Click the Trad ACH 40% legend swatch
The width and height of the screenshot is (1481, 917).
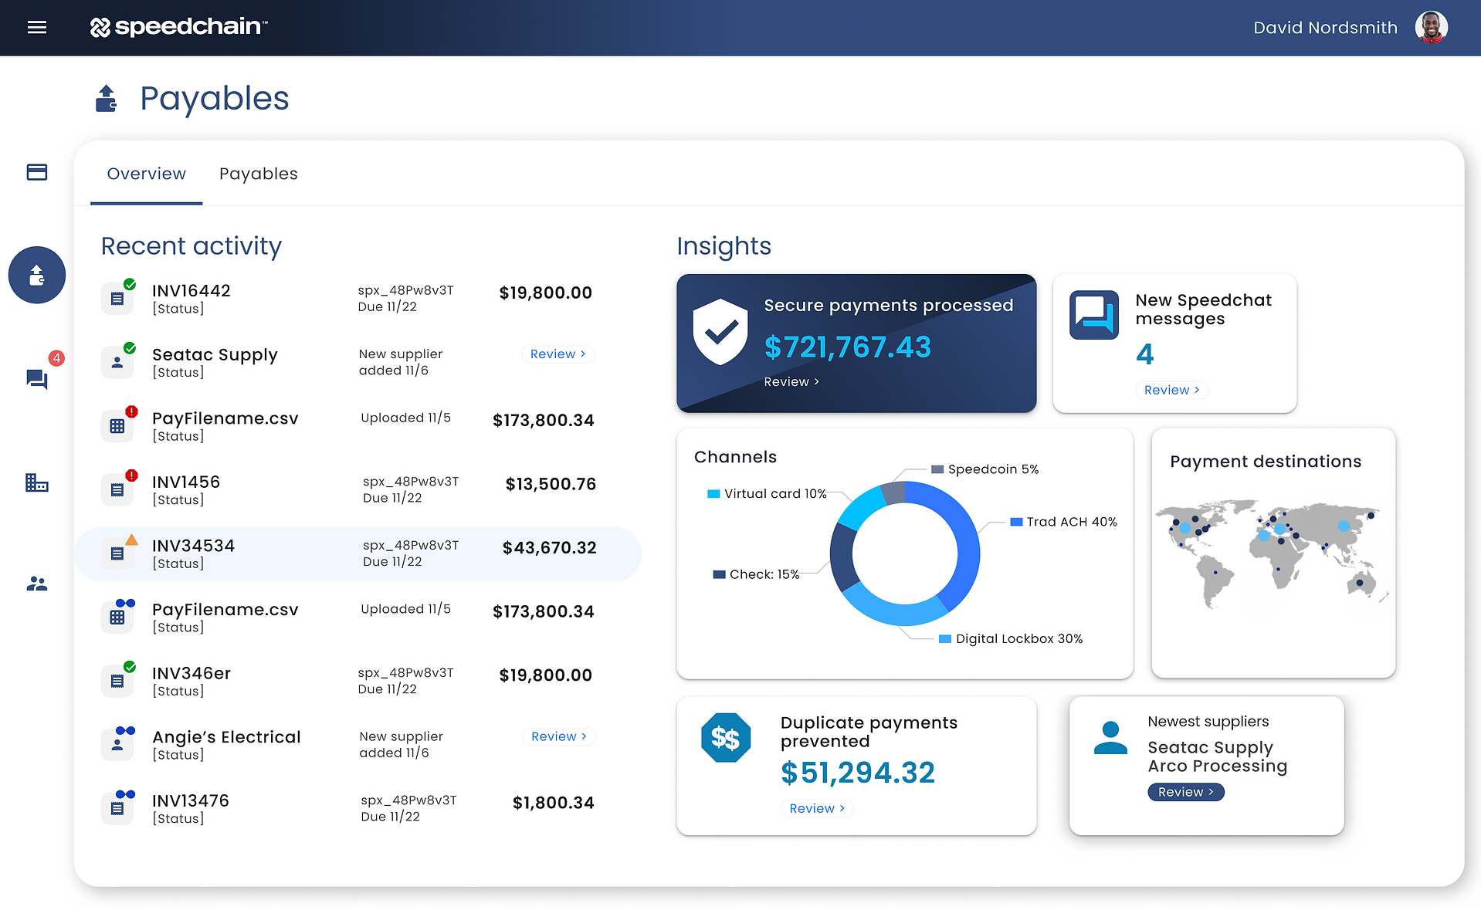(1016, 523)
